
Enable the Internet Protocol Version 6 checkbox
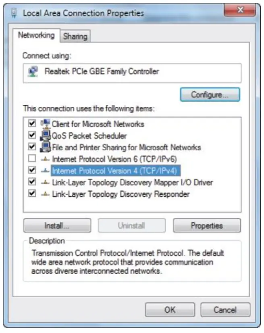32,158
